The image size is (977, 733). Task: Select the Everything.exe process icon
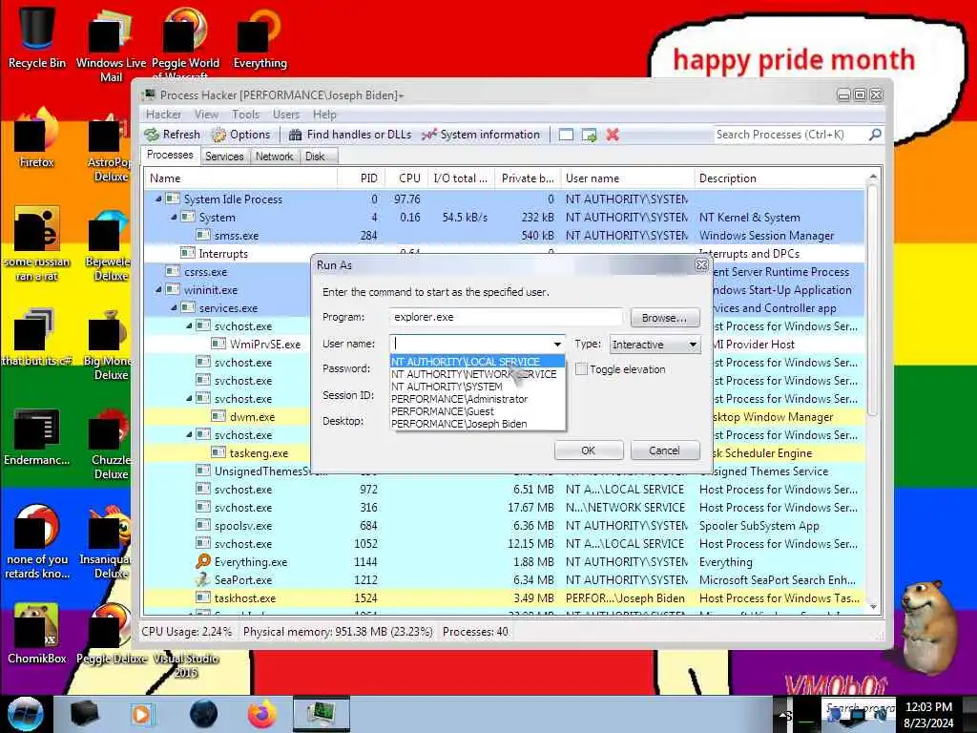click(203, 561)
